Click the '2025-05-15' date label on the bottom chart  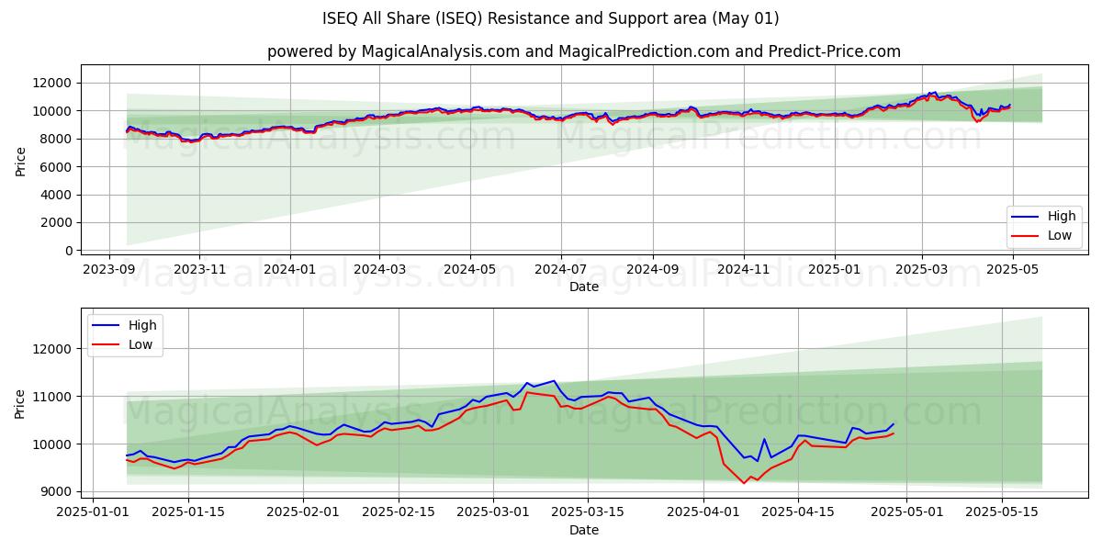point(1003,512)
